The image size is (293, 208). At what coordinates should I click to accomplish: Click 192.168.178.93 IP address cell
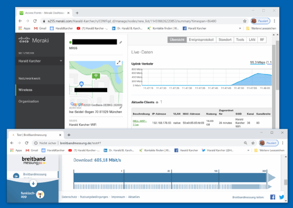point(162,123)
